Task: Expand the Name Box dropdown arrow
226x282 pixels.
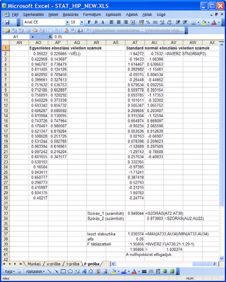Action: click(32, 37)
